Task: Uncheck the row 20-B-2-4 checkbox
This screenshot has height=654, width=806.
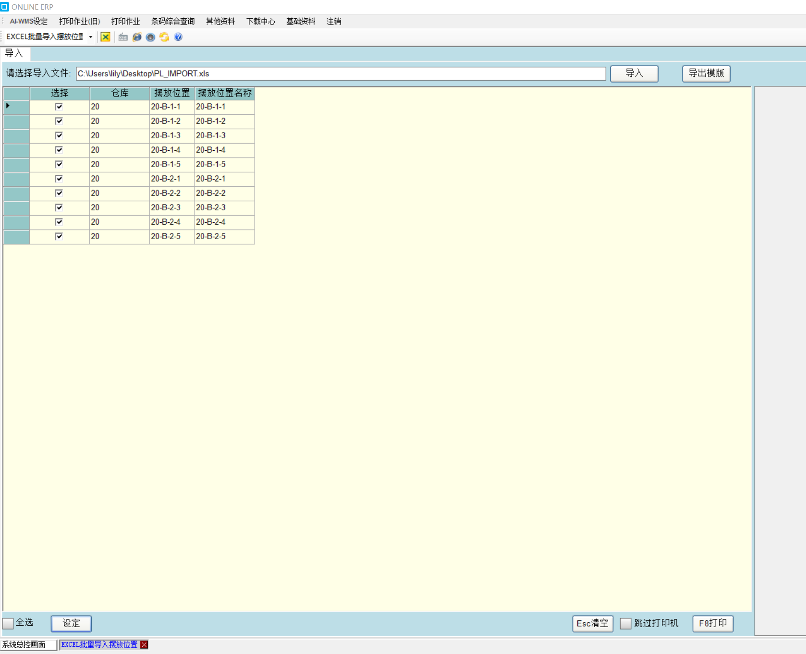Action: (59, 222)
